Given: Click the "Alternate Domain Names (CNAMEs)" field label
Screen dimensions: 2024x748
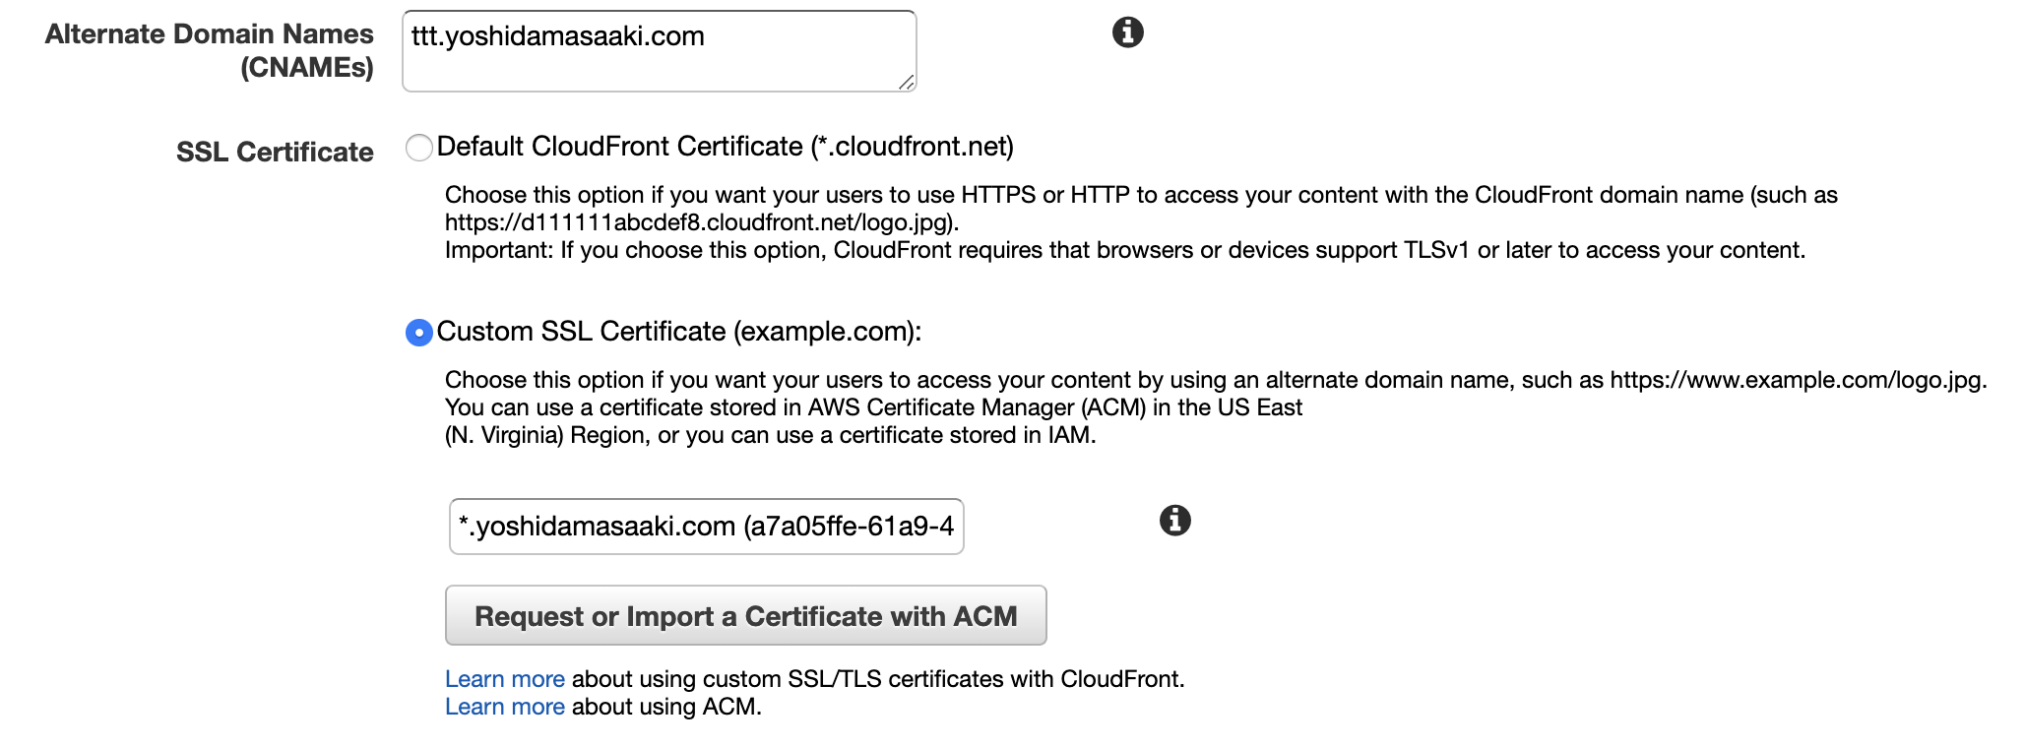Looking at the screenshot, I should [x=210, y=50].
